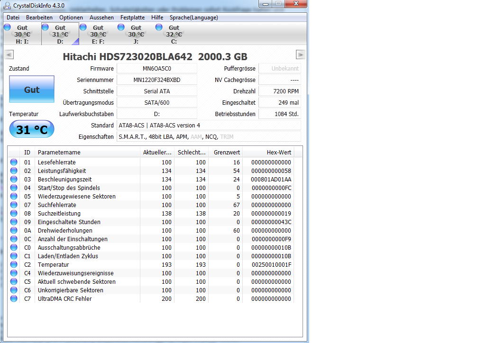Image resolution: width=478 pixels, height=343 pixels.
Task: Click status orb for Aktuell schwebende Sektoren
Action: pos(14,281)
